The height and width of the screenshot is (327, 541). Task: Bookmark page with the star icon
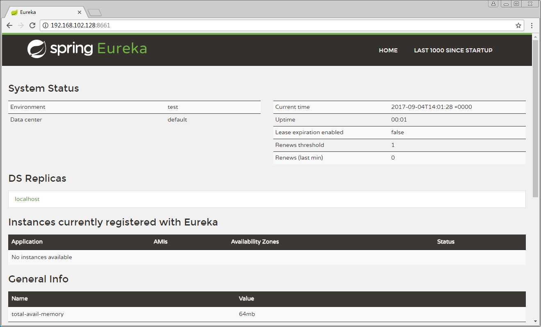[x=518, y=25]
